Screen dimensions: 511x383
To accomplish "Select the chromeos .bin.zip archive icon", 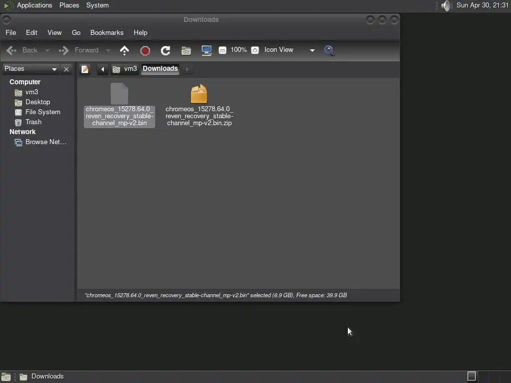I will [199, 94].
